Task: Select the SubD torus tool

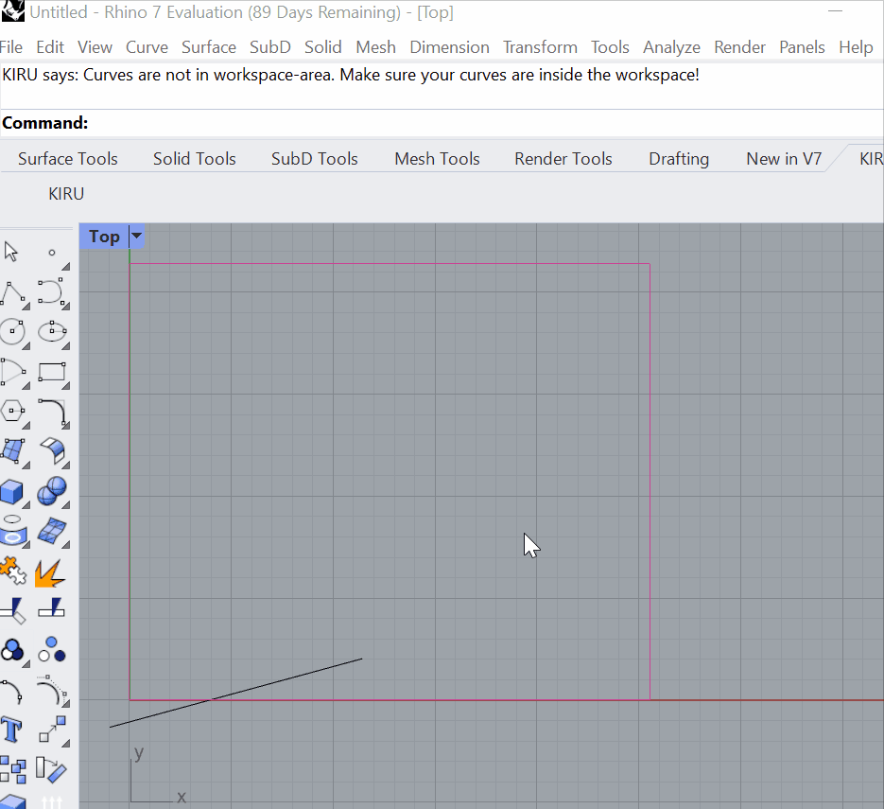Action: point(12,532)
